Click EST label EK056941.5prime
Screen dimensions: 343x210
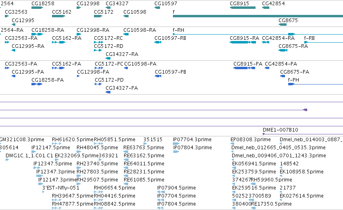[x=254, y=164]
